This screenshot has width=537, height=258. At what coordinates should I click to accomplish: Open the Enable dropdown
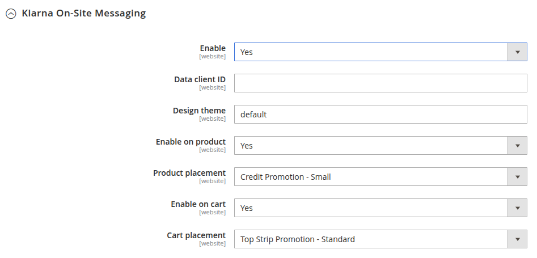(x=380, y=52)
